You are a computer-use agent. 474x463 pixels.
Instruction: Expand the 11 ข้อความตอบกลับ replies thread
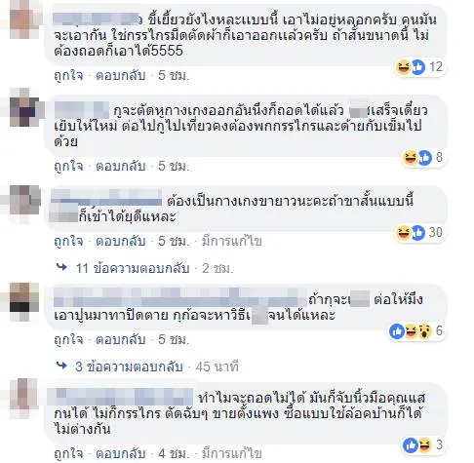(133, 268)
